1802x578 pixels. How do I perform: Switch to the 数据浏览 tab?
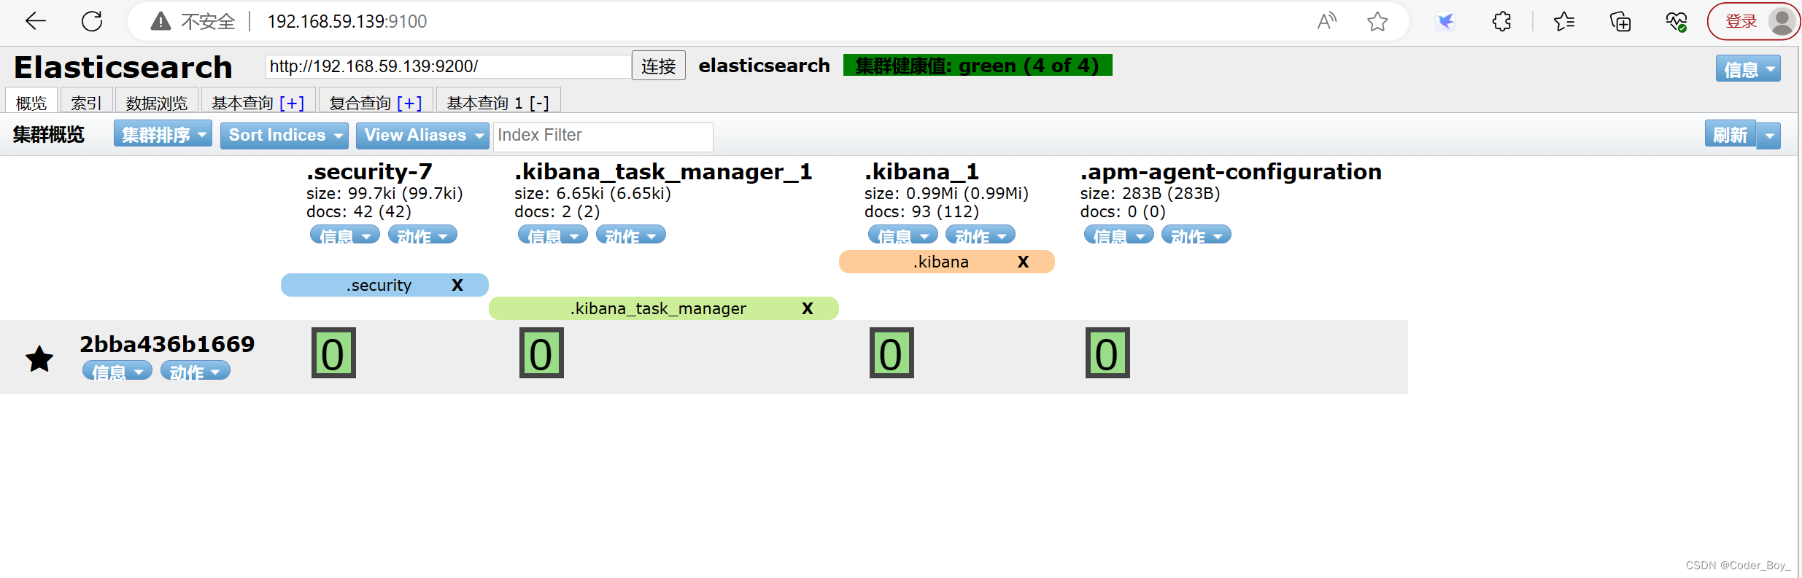[x=156, y=101]
